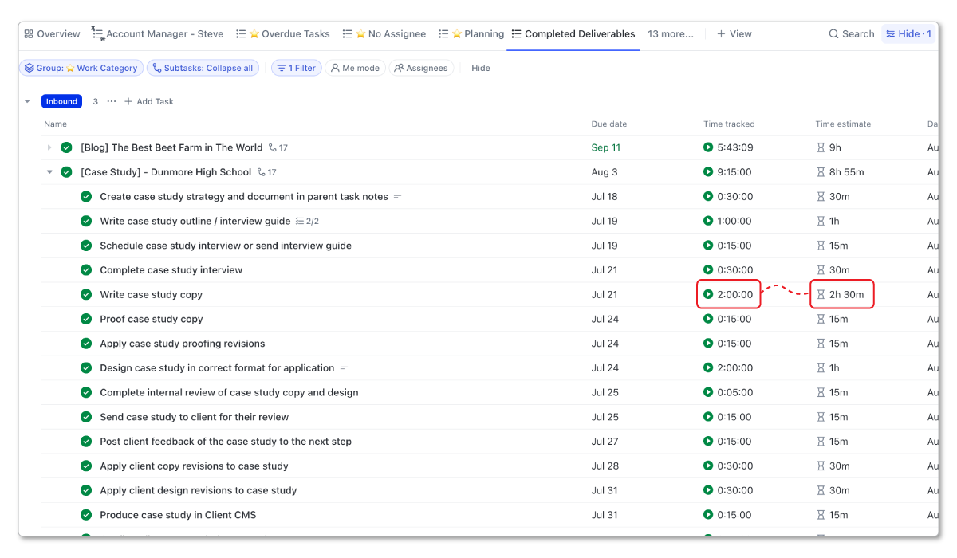This screenshot has height=558, width=957.
Task: Open the ellipsis menu next to Inbound
Action: pos(111,101)
